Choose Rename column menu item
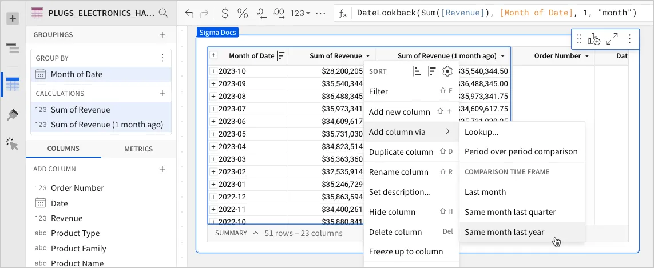 point(411,172)
